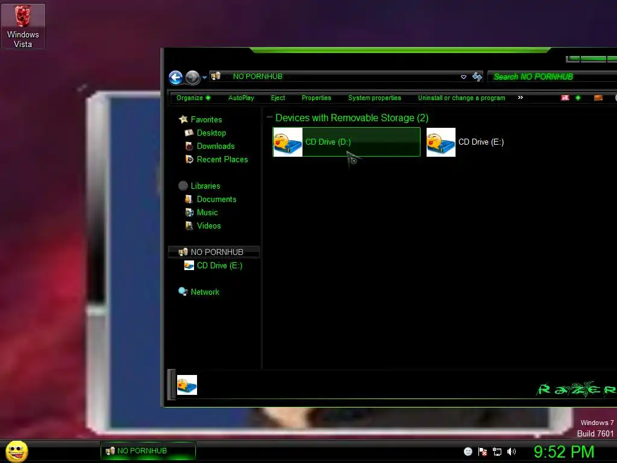Select Network in navigation pane
Viewport: 617px width, 463px height.
[x=205, y=292]
